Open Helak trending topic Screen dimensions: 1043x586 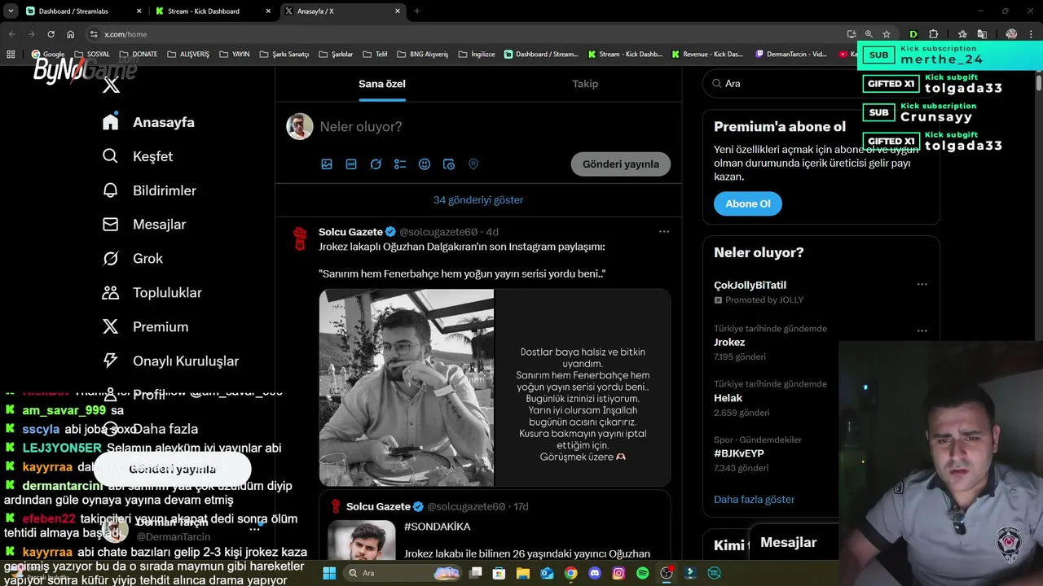pos(728,398)
